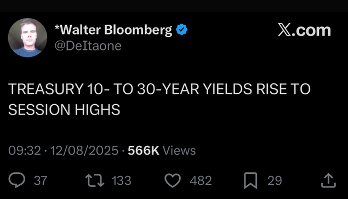
Task: Like the post with the heart icon
Action: tap(173, 180)
